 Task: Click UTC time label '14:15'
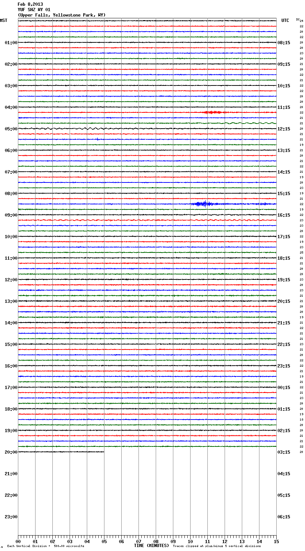[284, 172]
